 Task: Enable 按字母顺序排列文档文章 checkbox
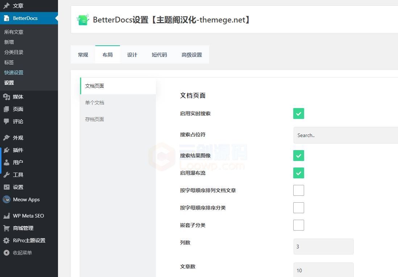299,190
